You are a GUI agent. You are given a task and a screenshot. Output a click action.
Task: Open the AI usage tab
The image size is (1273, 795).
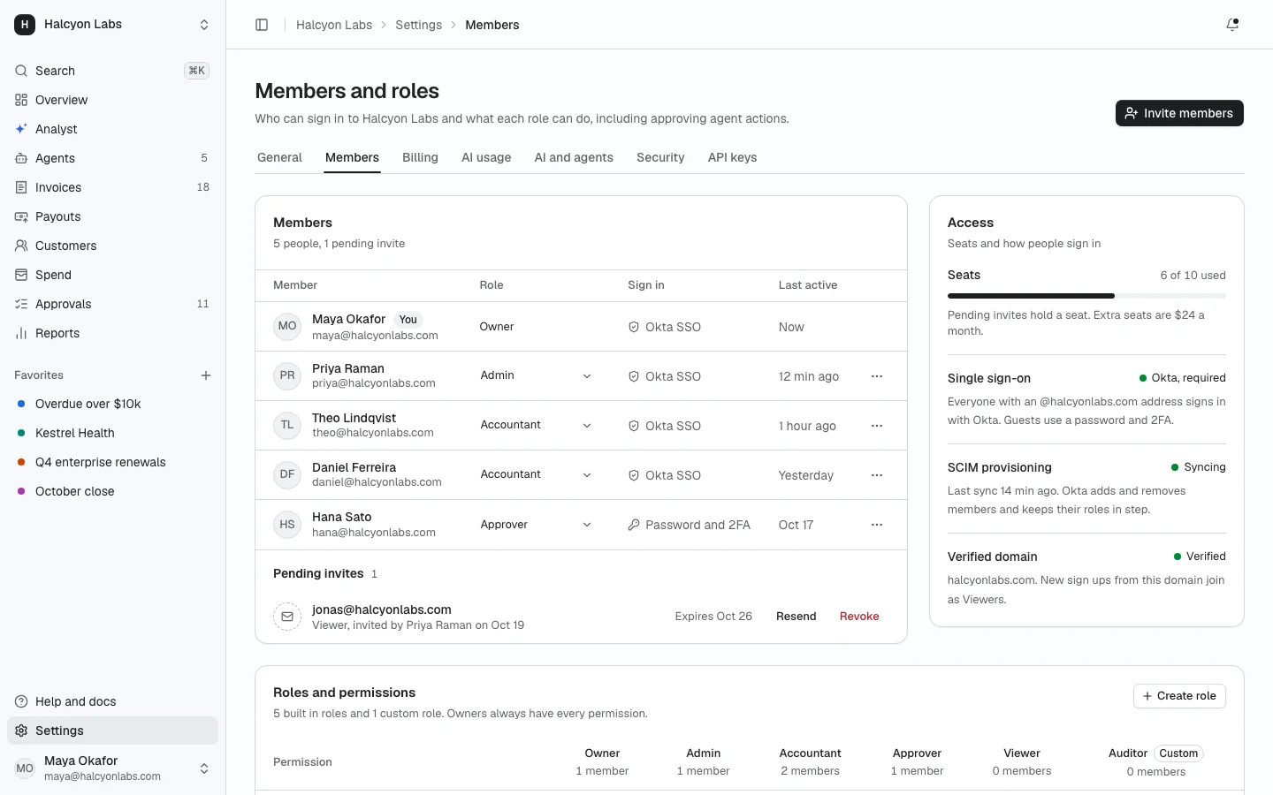pos(486,157)
